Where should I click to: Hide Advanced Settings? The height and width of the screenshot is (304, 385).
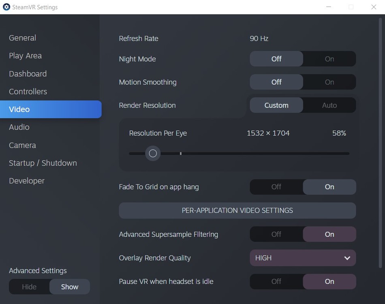[29, 287]
